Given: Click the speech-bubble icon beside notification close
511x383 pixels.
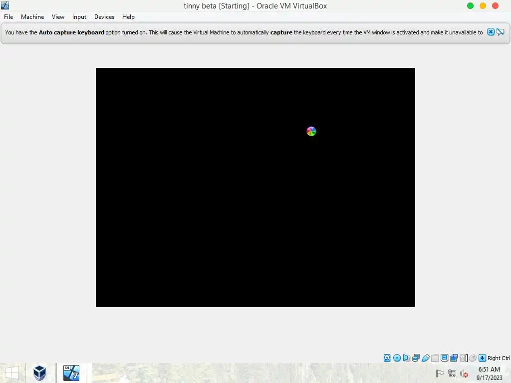Looking at the screenshot, I should click(x=500, y=32).
